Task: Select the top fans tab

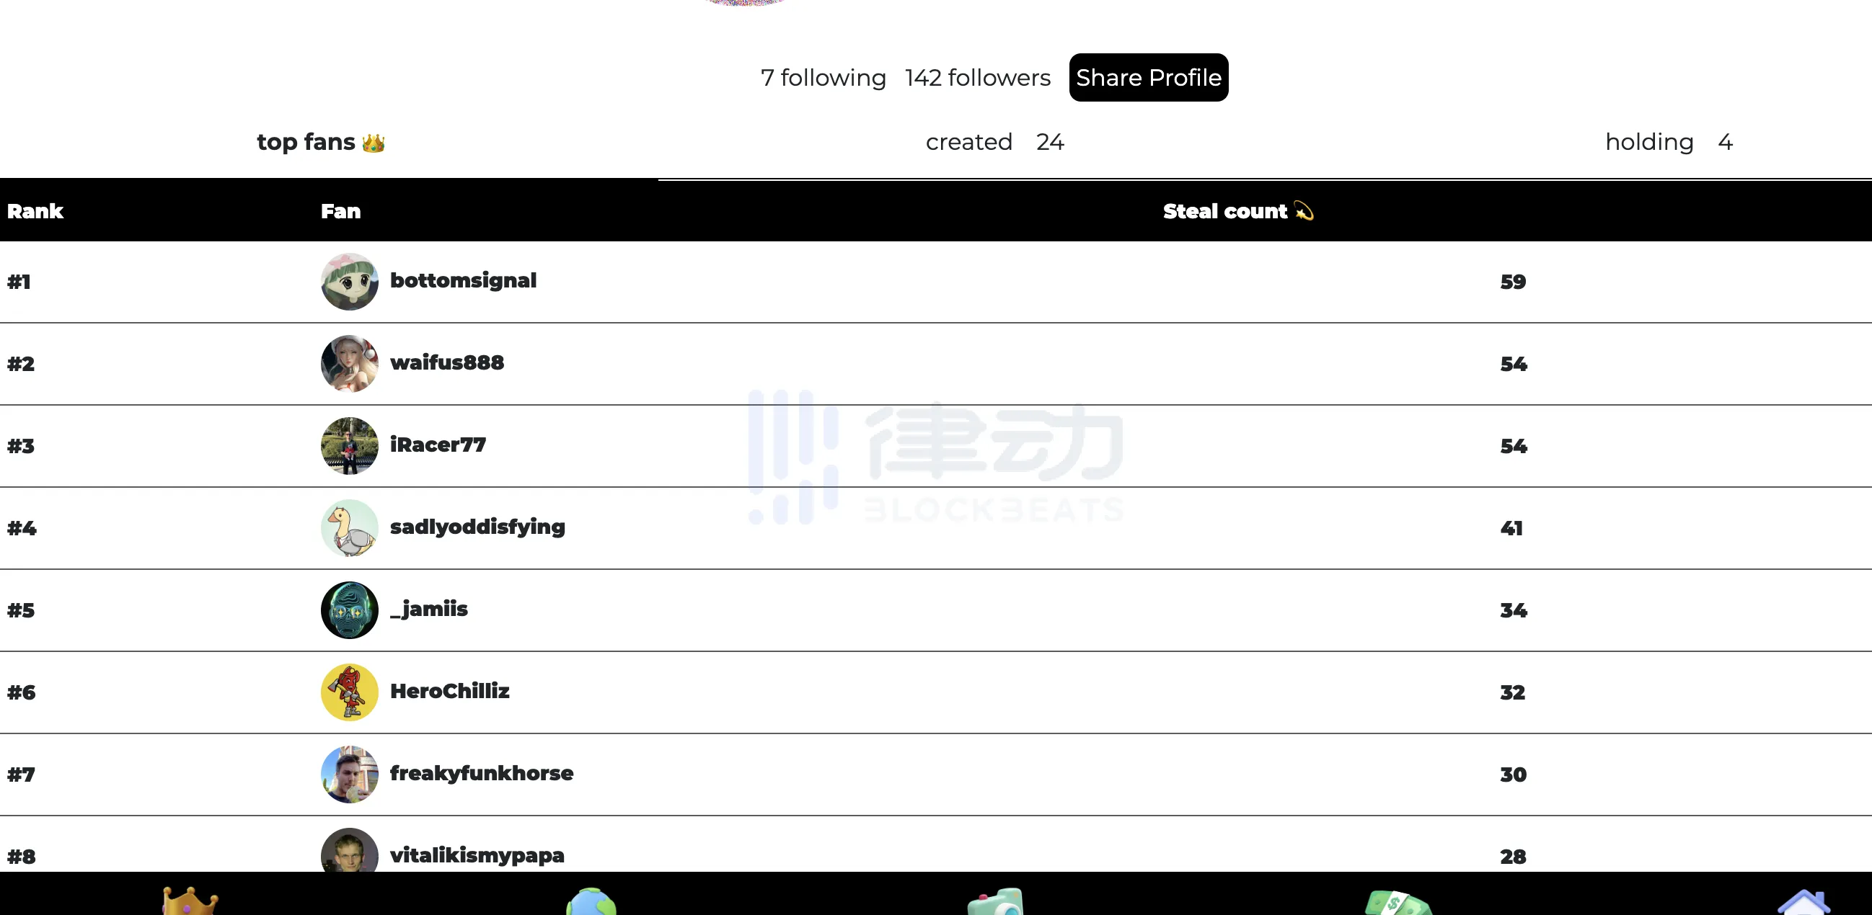Action: [x=321, y=142]
